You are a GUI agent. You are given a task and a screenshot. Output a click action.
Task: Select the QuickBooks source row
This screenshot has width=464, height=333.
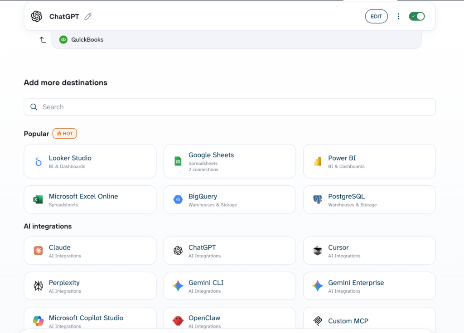point(237,40)
